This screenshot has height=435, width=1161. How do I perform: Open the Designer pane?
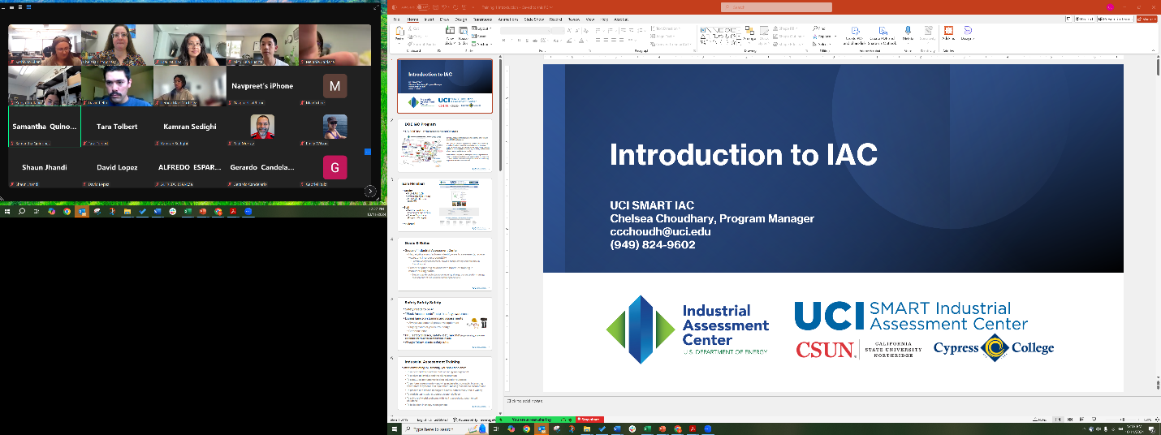968,34
